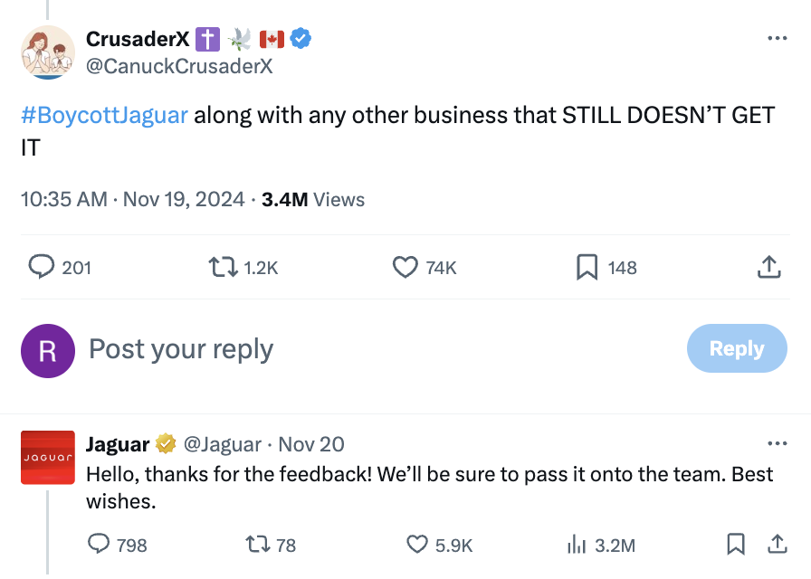Bookmark Jaguar's reply
811x579 pixels.
[736, 544]
